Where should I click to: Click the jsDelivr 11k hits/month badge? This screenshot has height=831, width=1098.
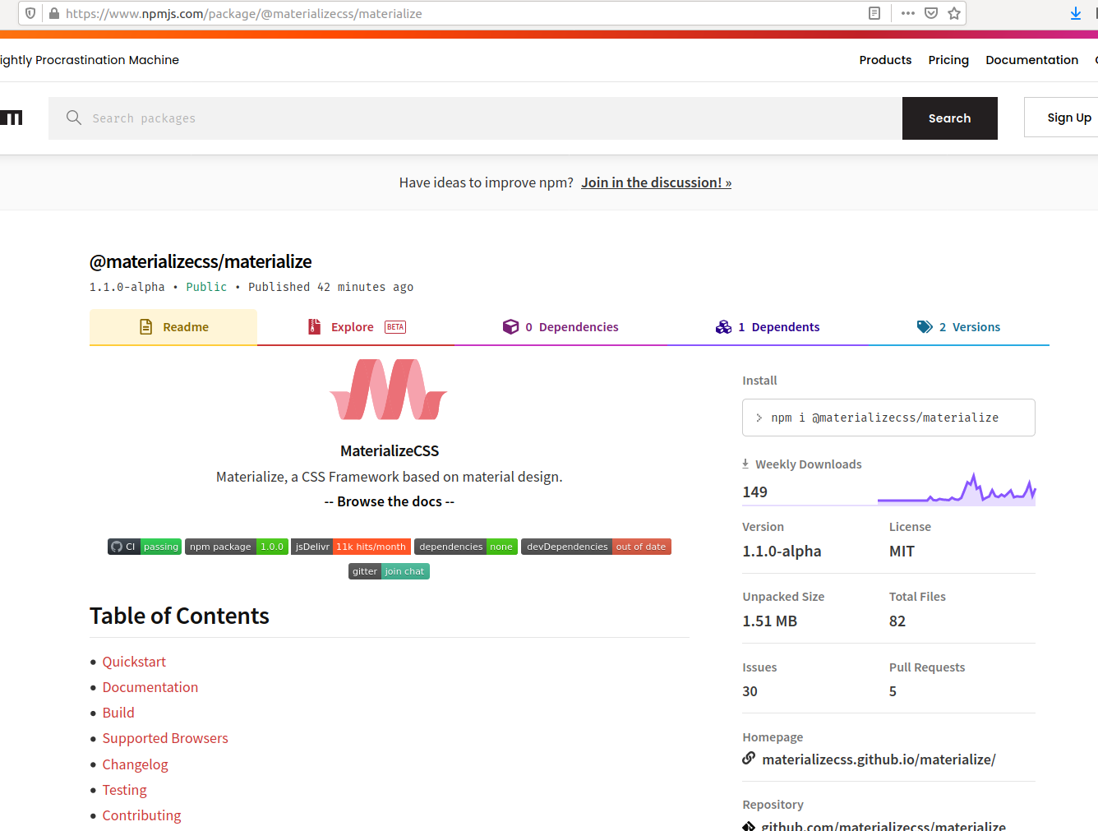[x=351, y=547]
